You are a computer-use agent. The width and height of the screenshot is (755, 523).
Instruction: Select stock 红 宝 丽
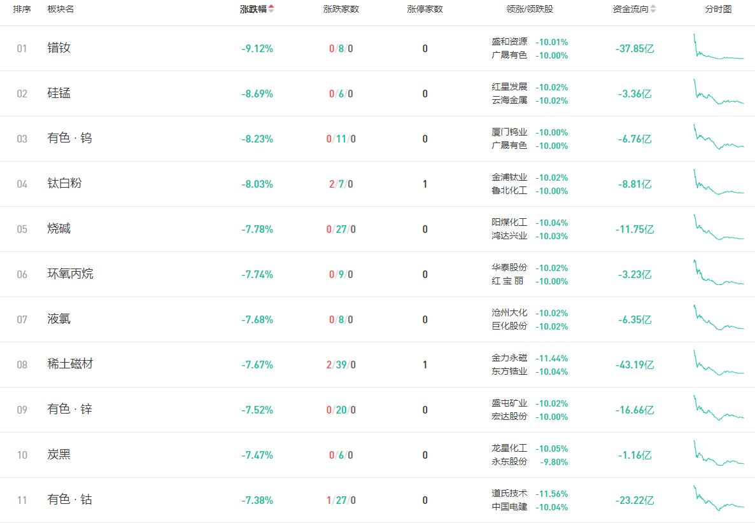[507, 281]
